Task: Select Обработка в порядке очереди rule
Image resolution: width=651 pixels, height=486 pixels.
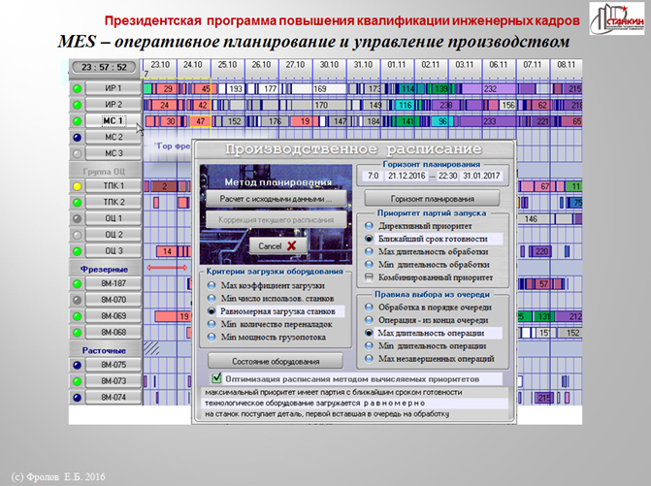Action: point(370,307)
